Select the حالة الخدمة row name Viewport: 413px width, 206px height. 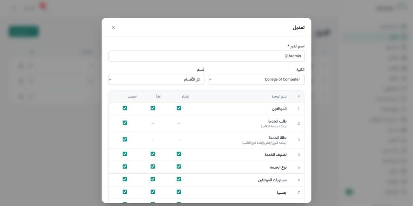(x=278, y=138)
